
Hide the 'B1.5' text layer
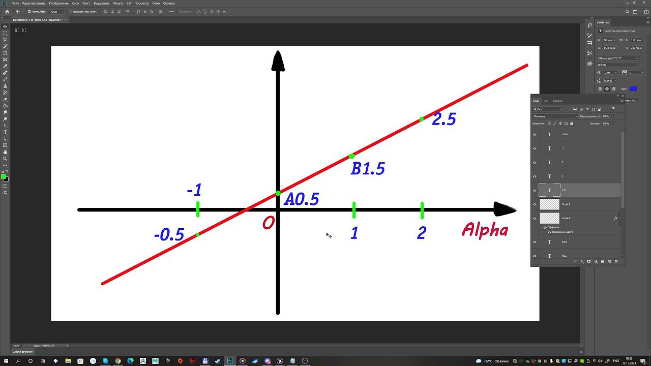535,242
